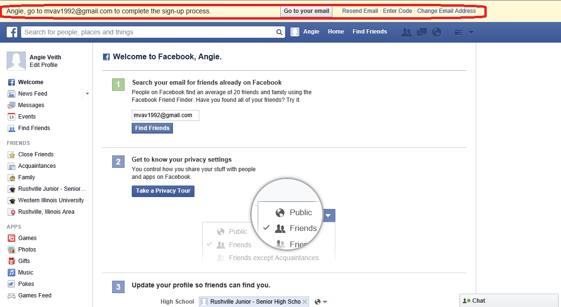Click the search magnifier icon
This screenshot has width=561, height=307.
click(x=279, y=32)
